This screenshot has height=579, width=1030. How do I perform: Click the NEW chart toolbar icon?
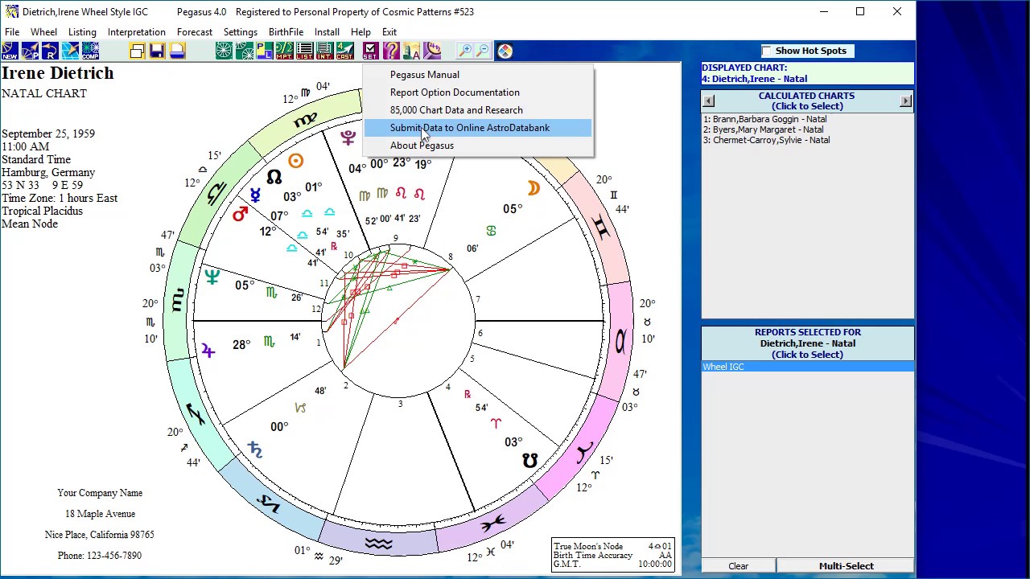click(10, 51)
